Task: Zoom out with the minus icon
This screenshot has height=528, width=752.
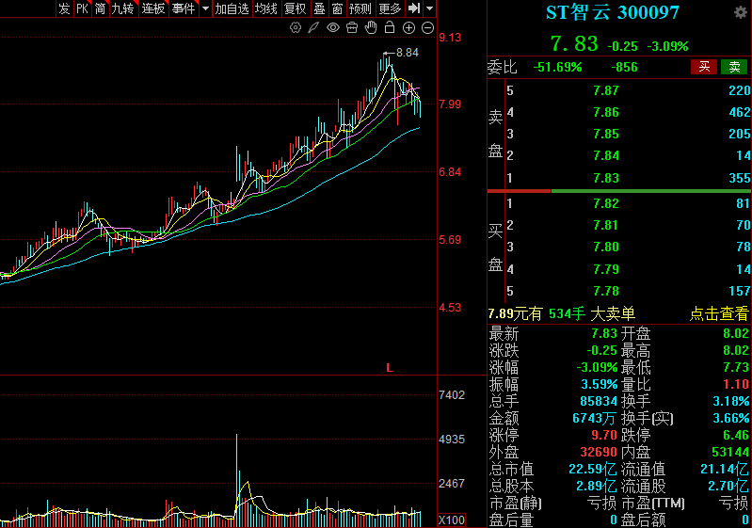Action: [x=427, y=28]
